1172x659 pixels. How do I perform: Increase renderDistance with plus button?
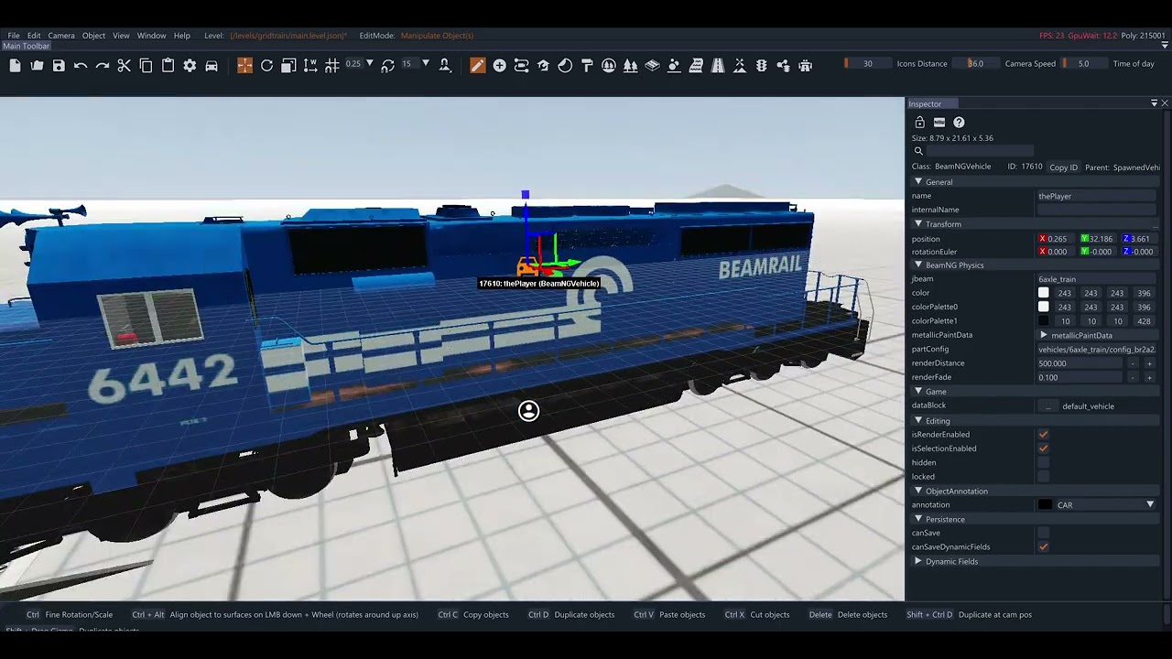(1149, 363)
